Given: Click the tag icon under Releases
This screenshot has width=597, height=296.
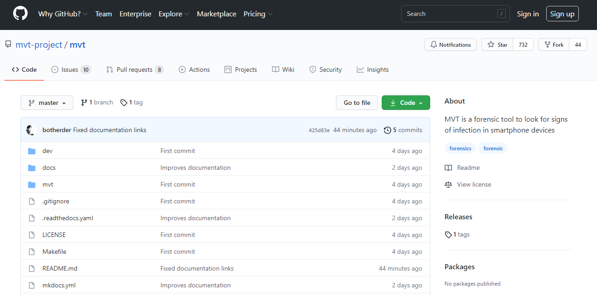Looking at the screenshot, I should (448, 235).
